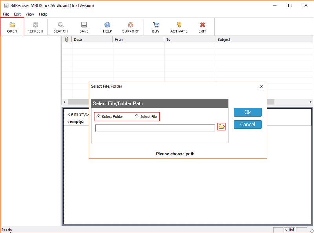Open Help via question mark icon

107,27
